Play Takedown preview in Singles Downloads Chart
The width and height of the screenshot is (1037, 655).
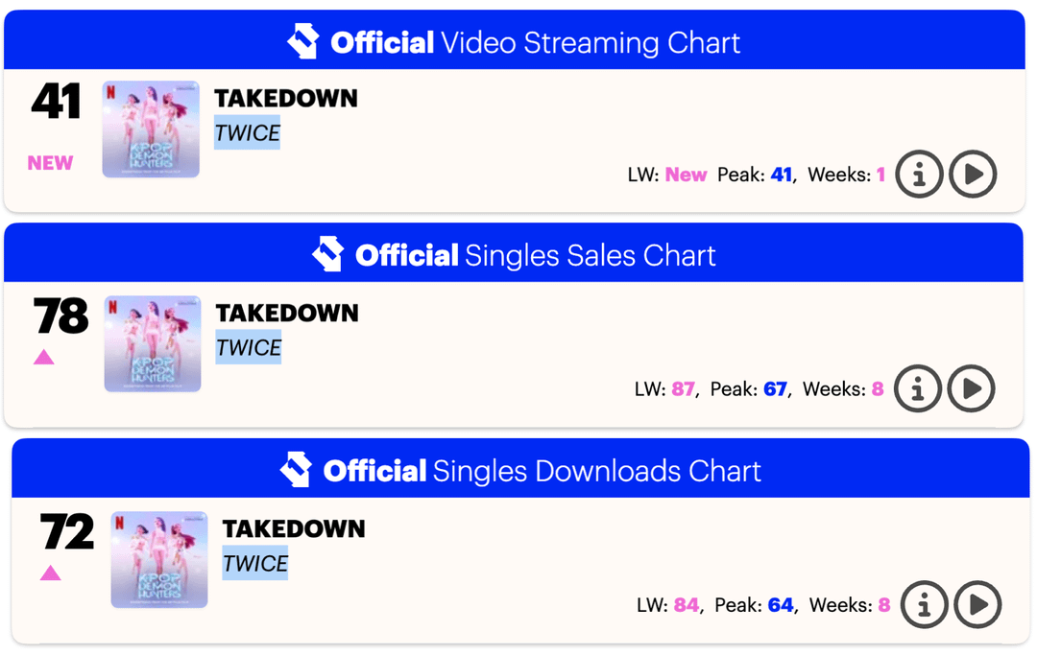pos(977,604)
